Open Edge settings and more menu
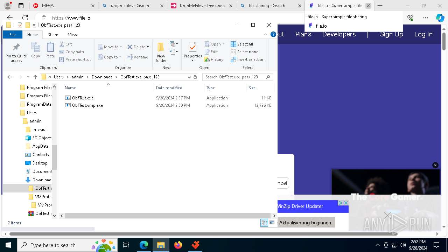Viewport: 448px width, 252px height. click(x=426, y=18)
